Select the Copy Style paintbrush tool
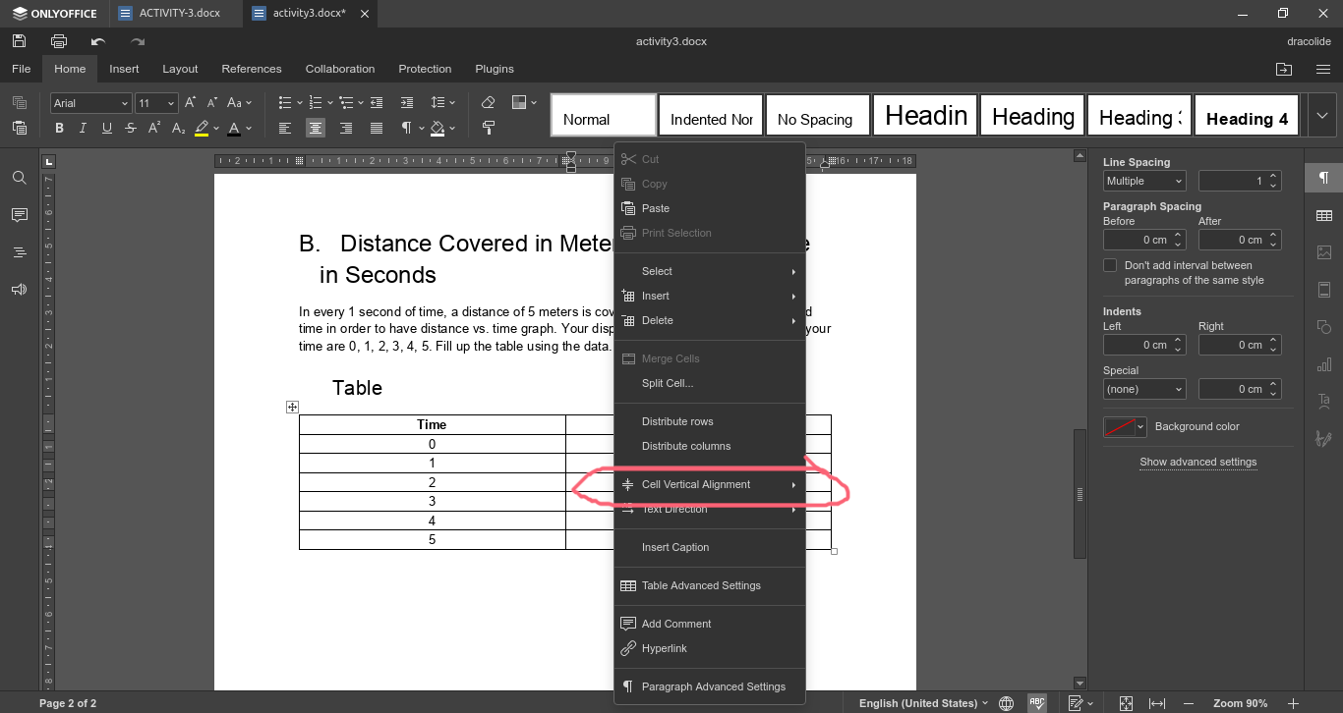Viewport: 1343px width, 713px height. pyautogui.click(x=489, y=128)
